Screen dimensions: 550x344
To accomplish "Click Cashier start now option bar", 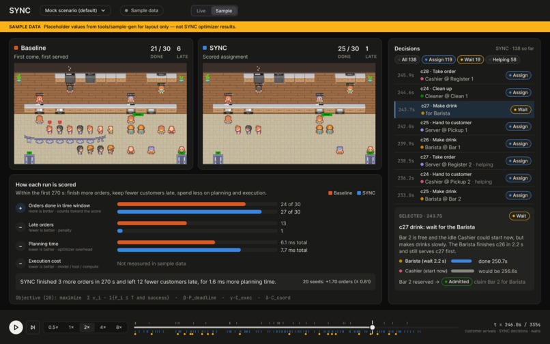I will click(x=462, y=271).
